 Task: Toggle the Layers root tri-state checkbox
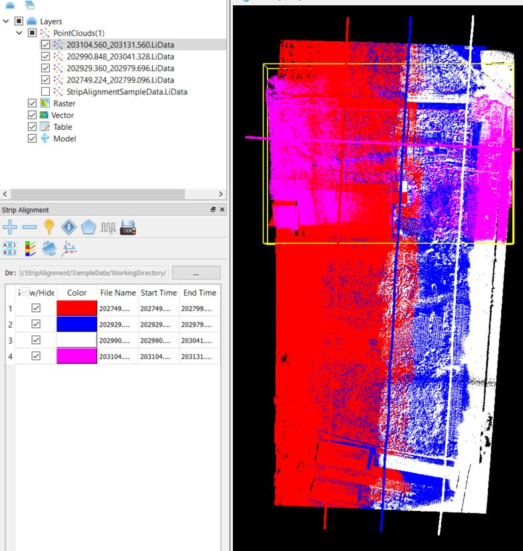tap(19, 21)
